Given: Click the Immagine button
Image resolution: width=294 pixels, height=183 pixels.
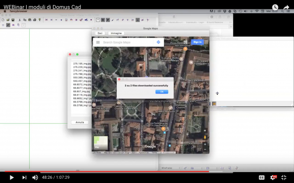Looking at the screenshot, I should point(116,33).
